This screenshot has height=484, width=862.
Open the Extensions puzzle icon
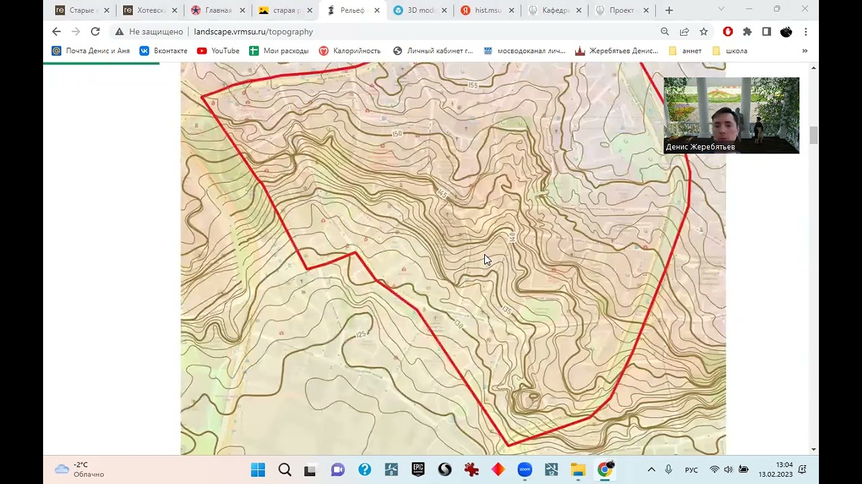click(x=747, y=32)
